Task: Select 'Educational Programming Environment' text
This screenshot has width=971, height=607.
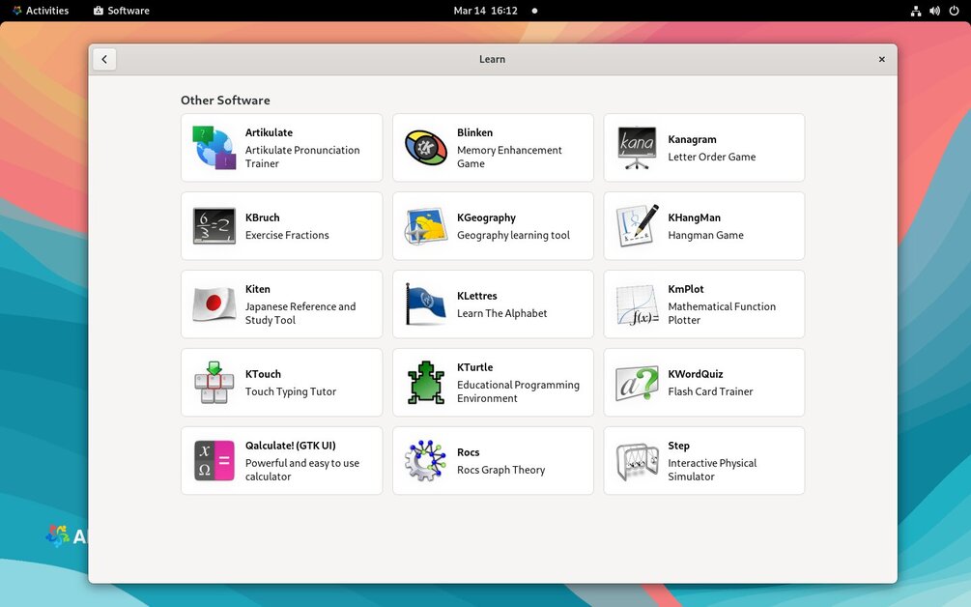Action: tap(518, 391)
